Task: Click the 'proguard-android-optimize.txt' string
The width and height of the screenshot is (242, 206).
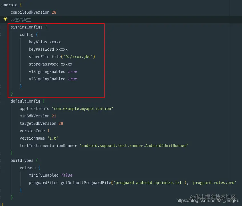Action: coord(149,183)
